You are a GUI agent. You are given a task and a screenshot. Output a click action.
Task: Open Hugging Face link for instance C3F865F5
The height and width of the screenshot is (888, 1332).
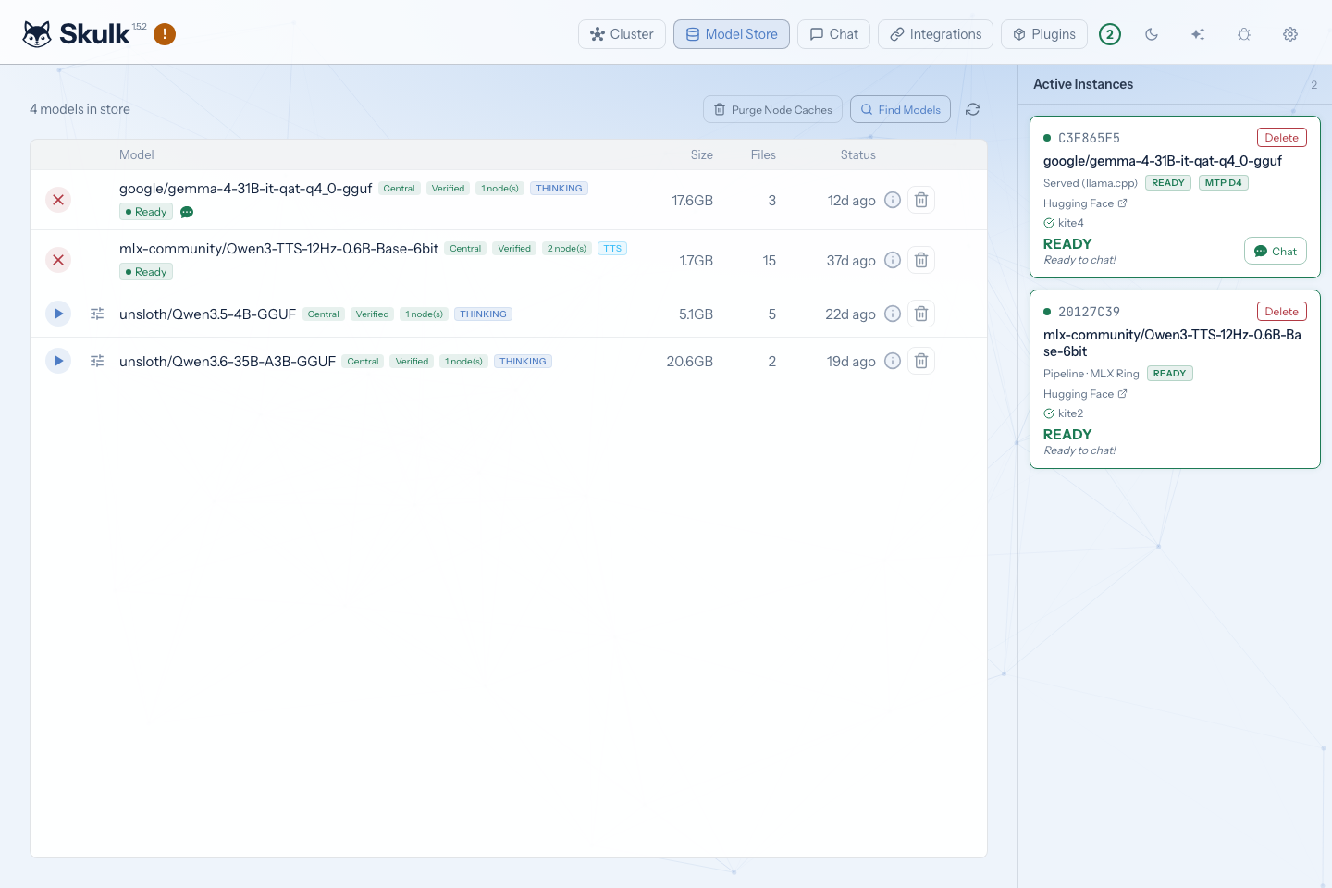coord(1085,203)
